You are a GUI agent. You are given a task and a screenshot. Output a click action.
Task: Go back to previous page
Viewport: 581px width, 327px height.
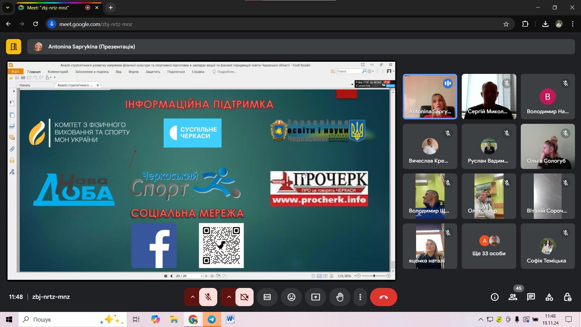pos(8,24)
